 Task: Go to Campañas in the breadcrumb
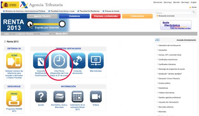tap(44, 34)
